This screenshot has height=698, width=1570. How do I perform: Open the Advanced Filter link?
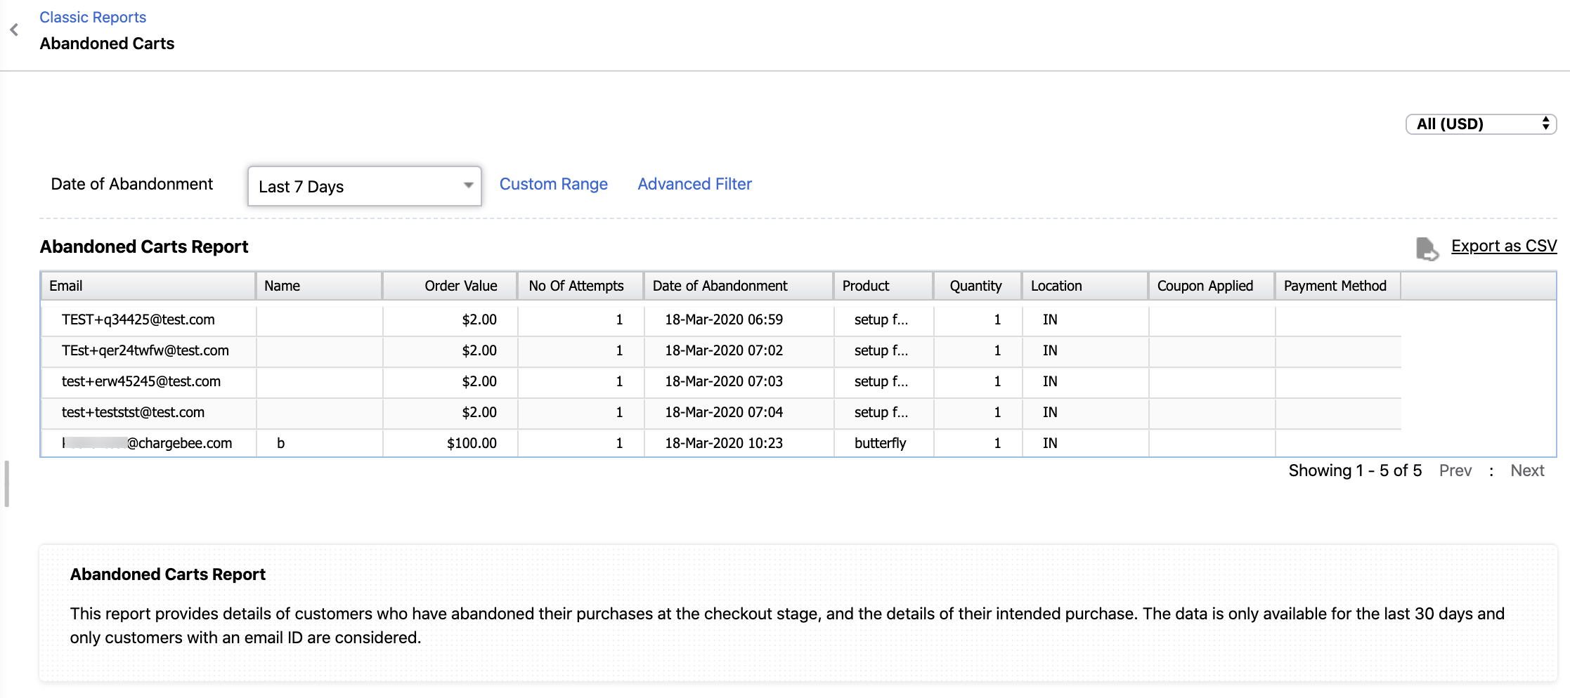694,184
